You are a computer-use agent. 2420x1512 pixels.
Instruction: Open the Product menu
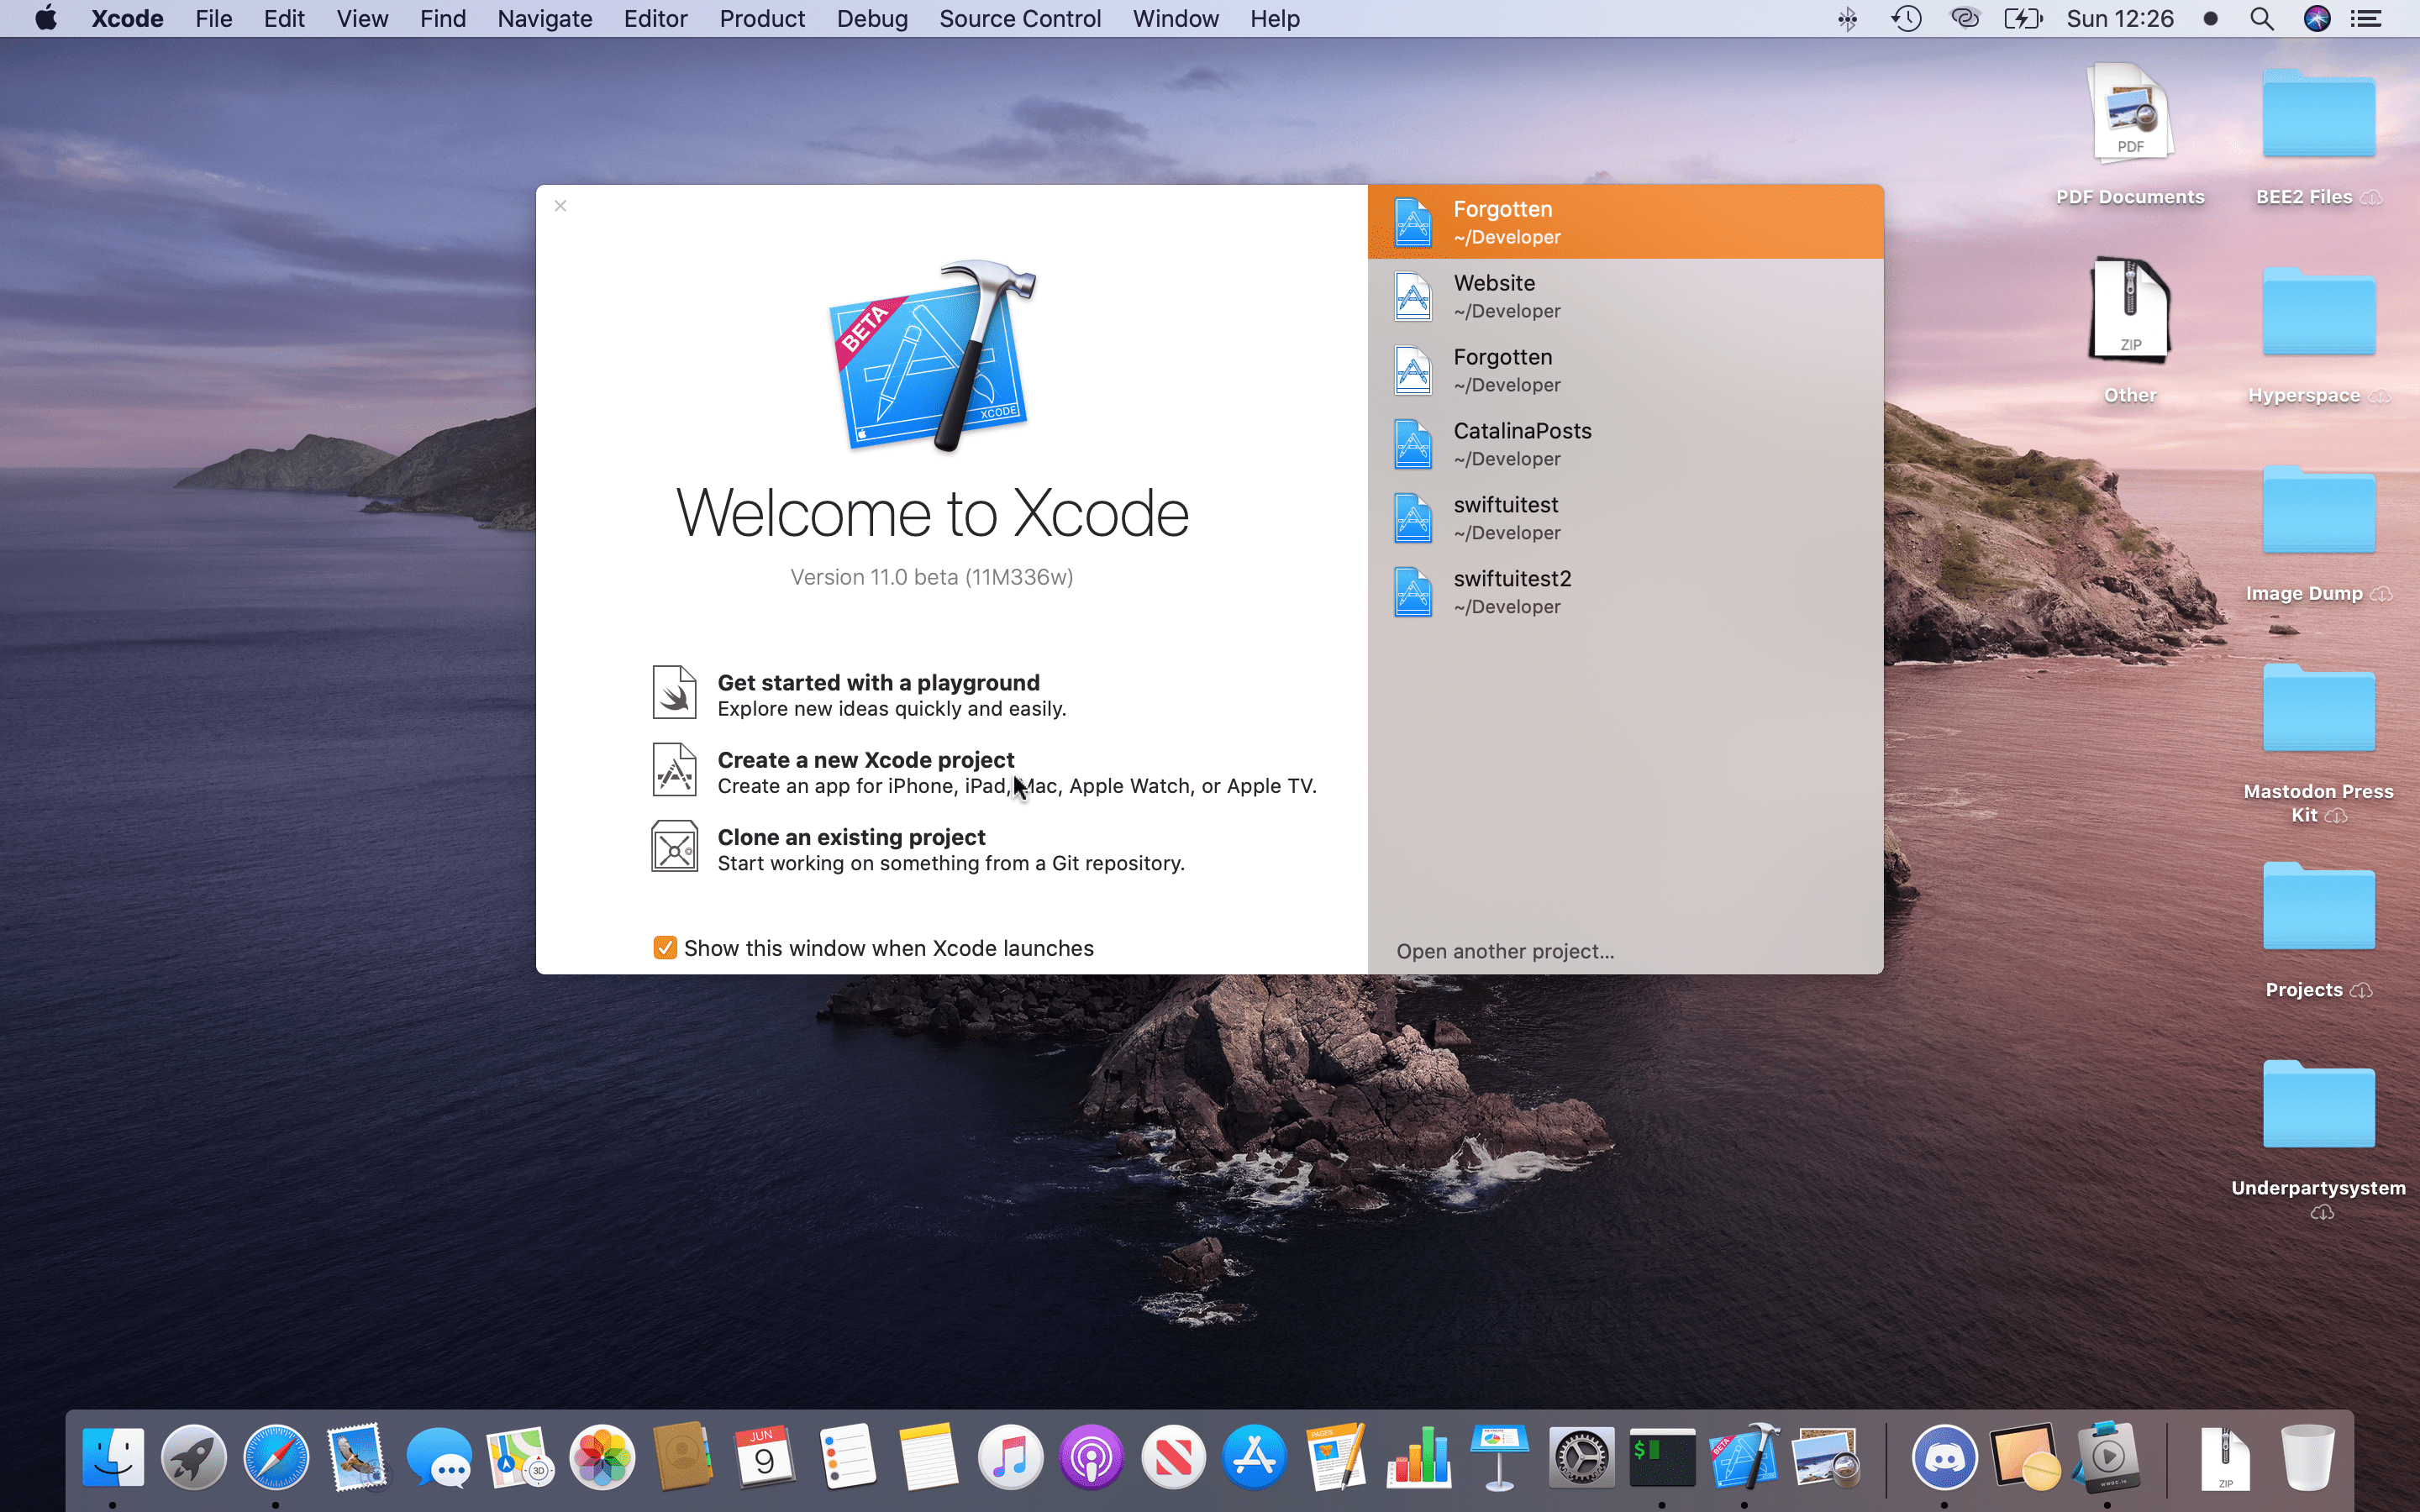coord(762,19)
